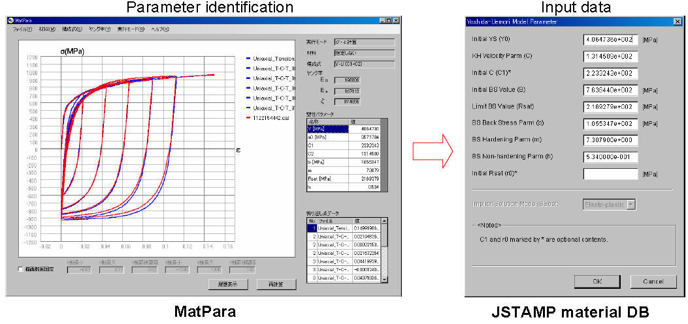Screen dimensions: 688x324
Task: Open the 実行モード(R) menu
Action: pyautogui.click(x=129, y=29)
